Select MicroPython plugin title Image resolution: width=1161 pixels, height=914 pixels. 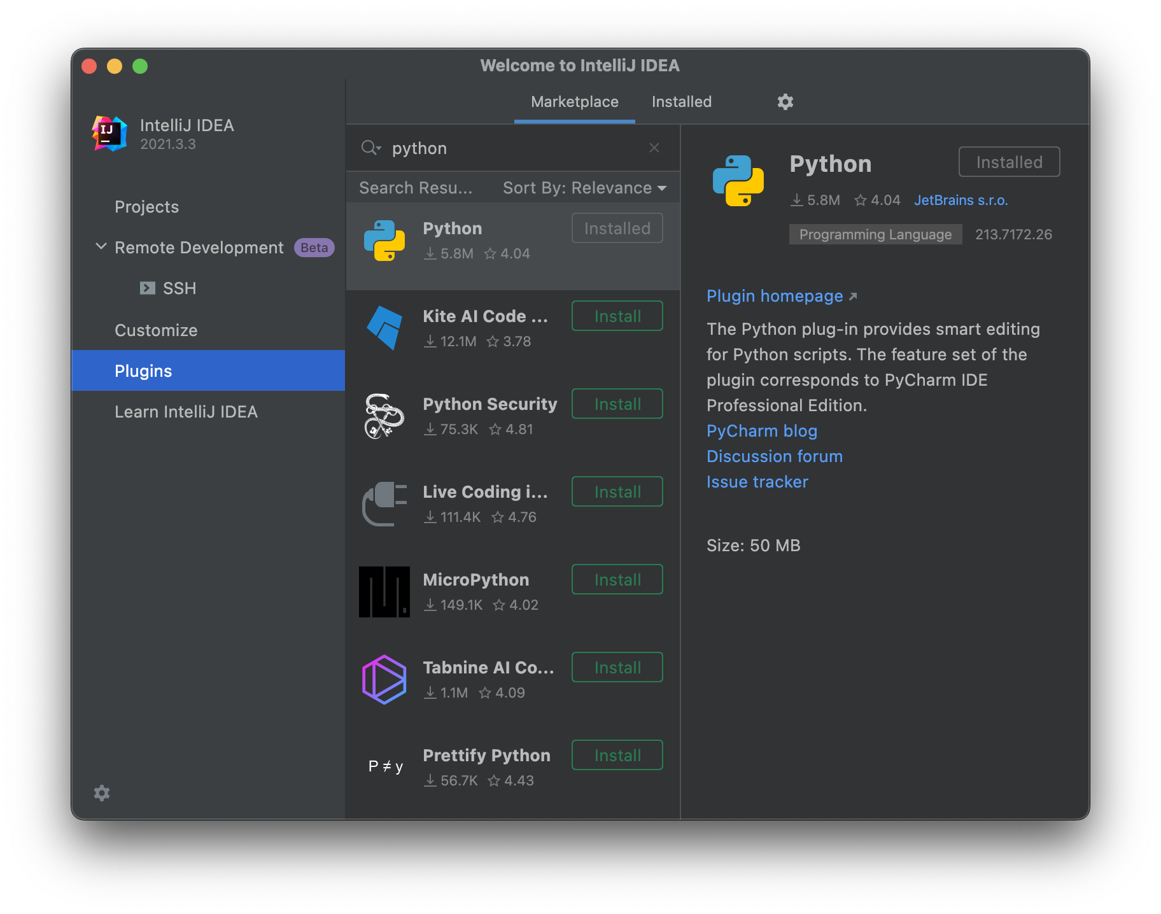coord(476,580)
